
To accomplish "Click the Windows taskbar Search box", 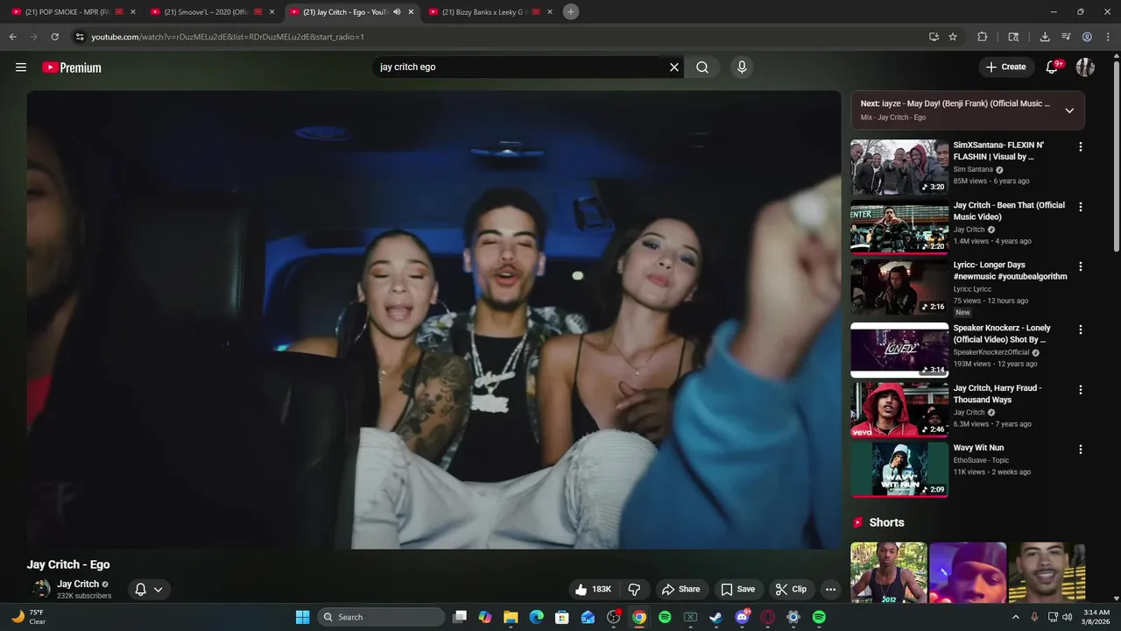I will click(x=381, y=617).
